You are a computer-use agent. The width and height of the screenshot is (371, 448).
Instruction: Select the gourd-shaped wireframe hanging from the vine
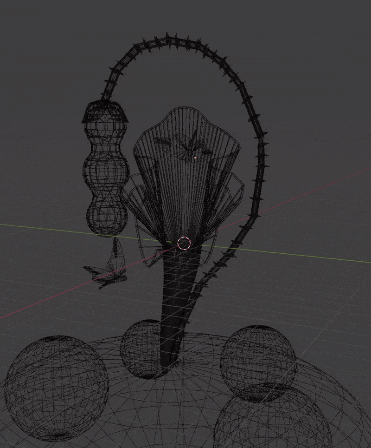point(106,169)
